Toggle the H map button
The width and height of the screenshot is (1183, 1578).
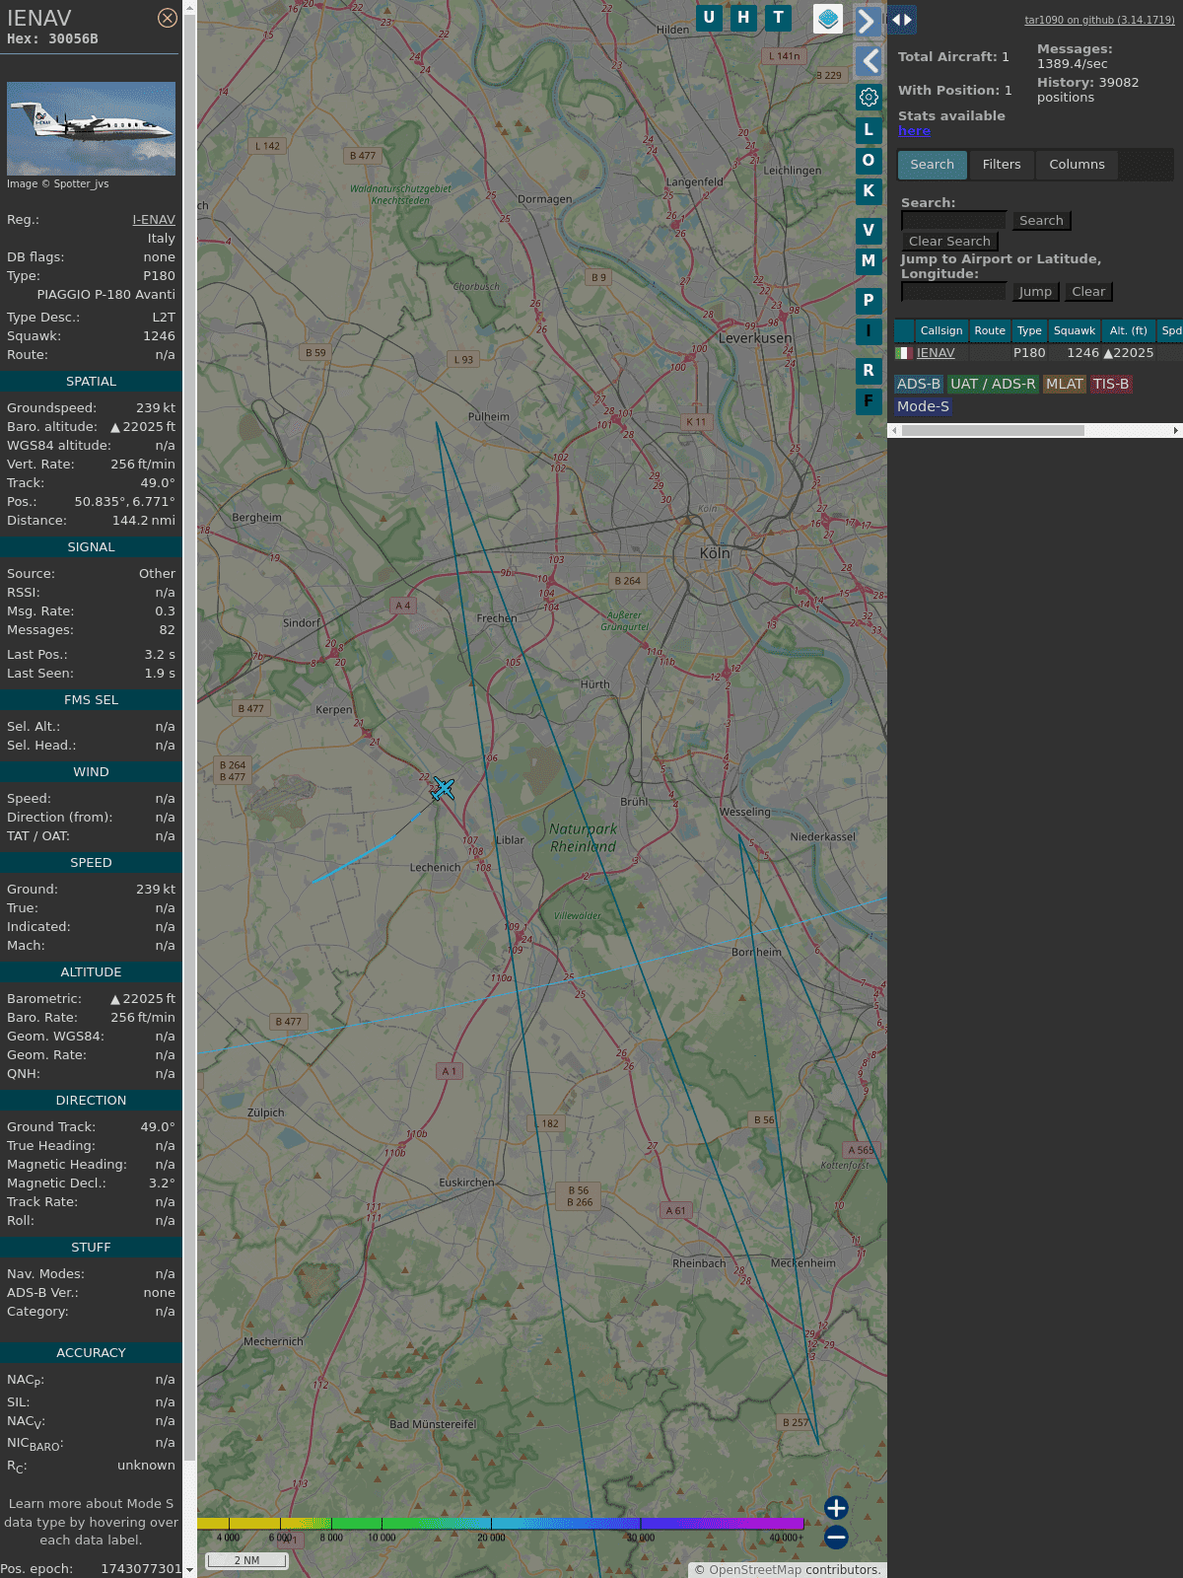pos(743,18)
